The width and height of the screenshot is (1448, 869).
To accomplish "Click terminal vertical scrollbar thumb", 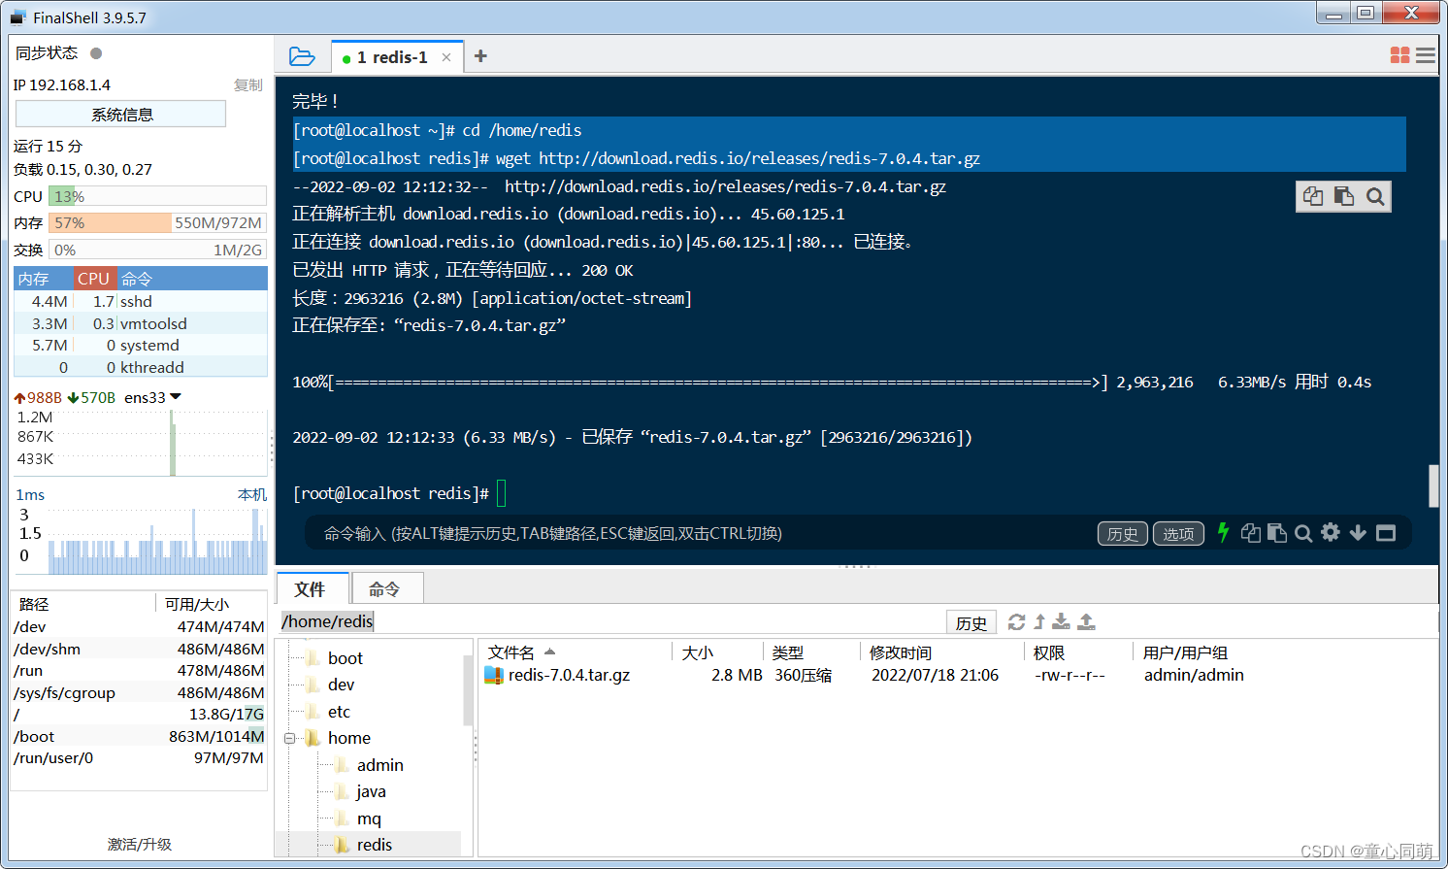I will 1433,485.
